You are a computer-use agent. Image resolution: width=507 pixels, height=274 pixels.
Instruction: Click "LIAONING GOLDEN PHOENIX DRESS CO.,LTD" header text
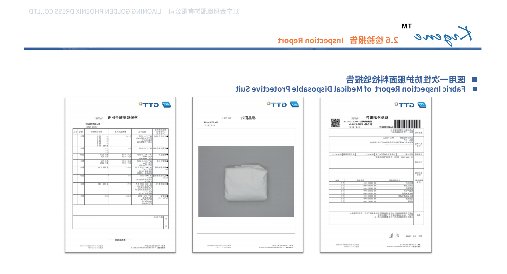[95, 11]
